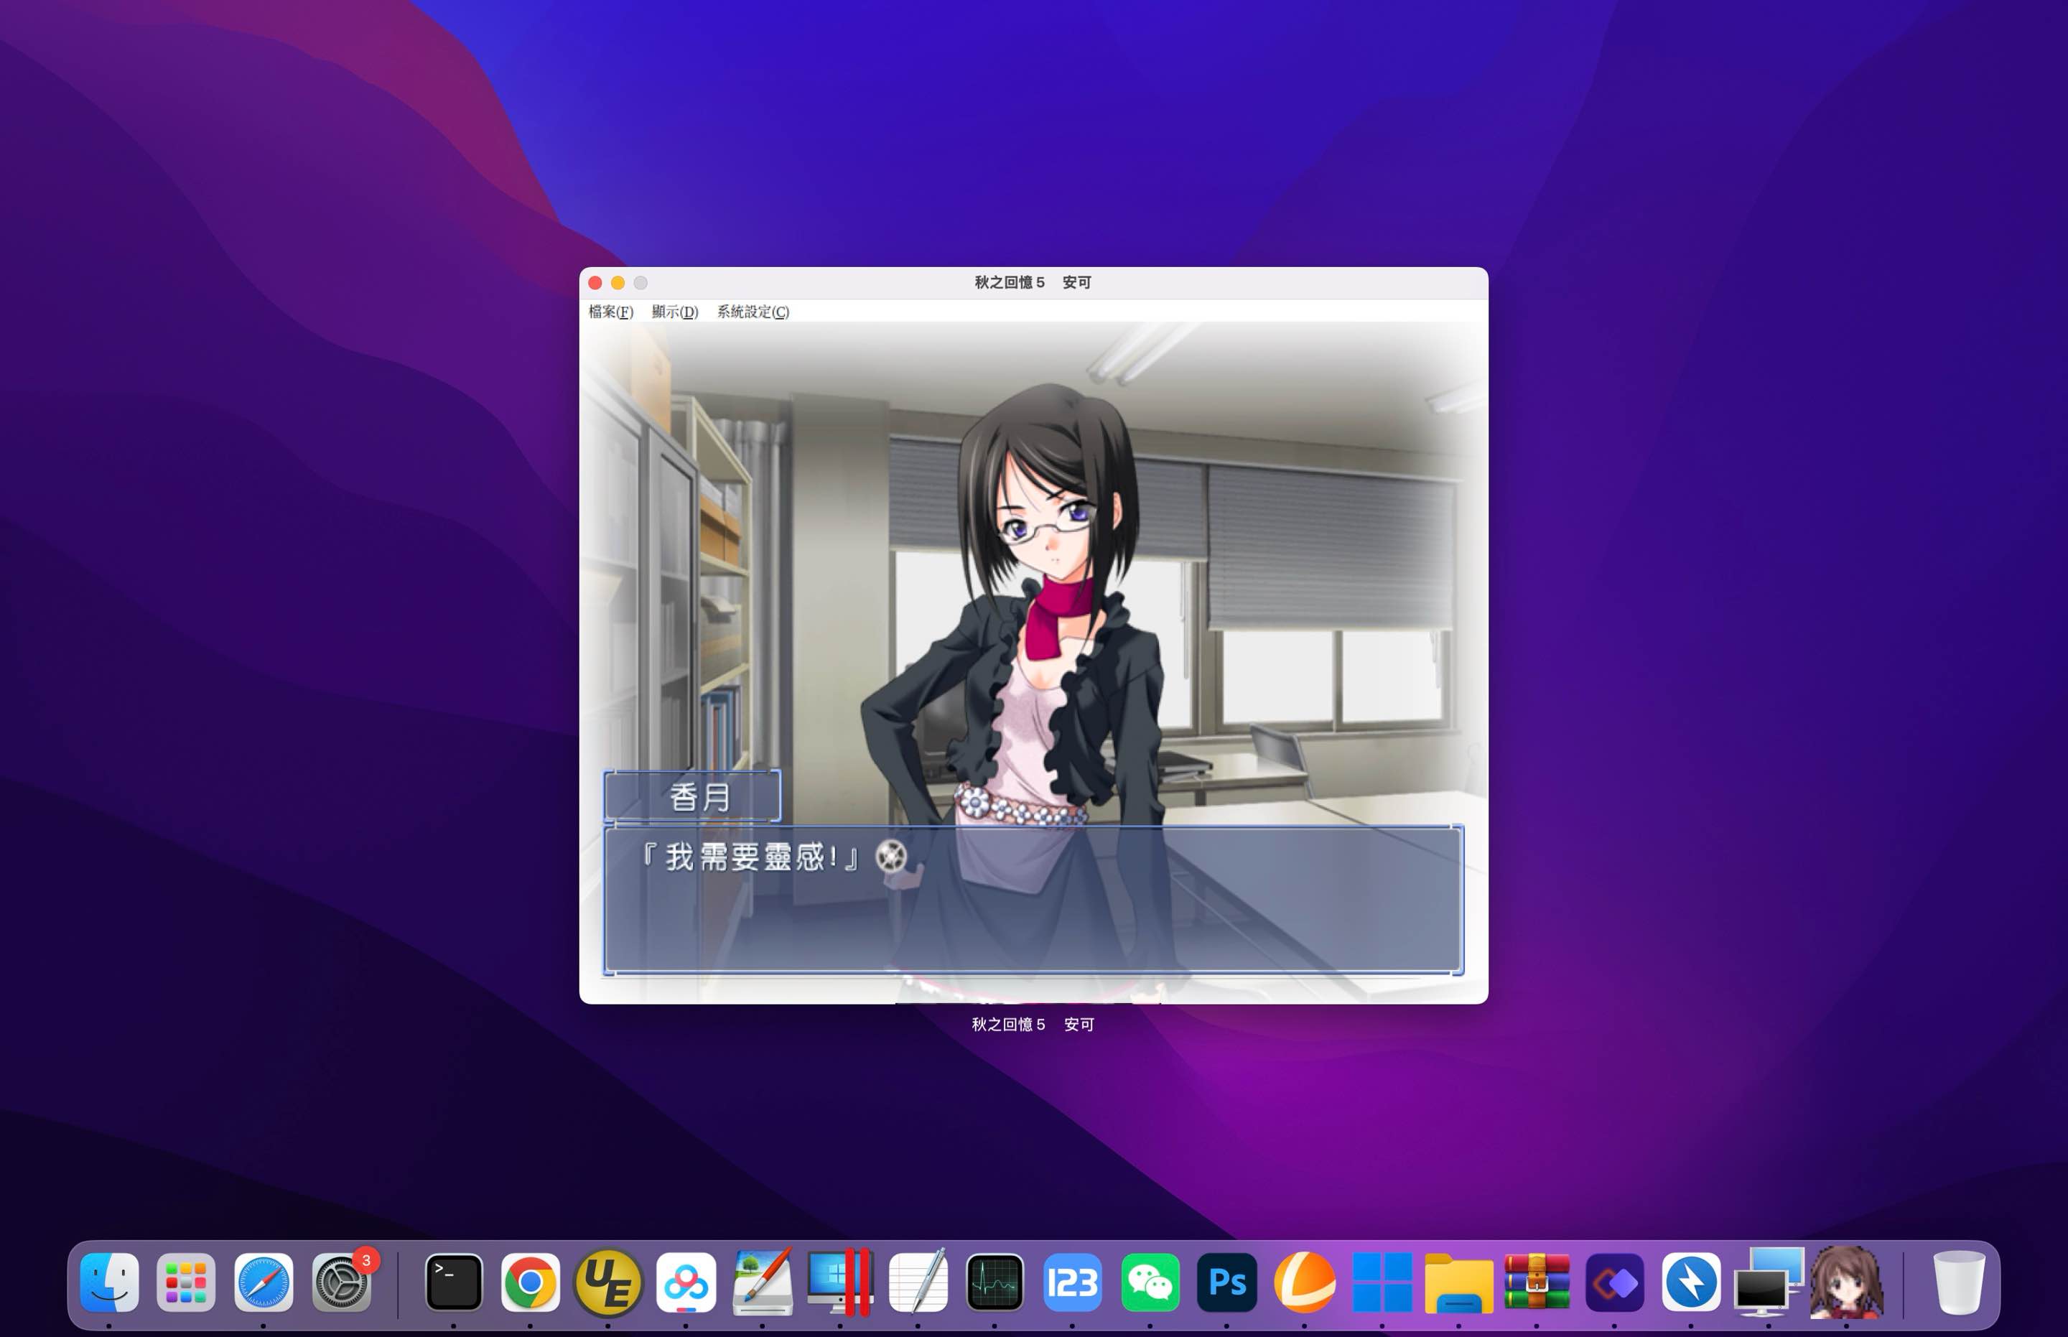
Task: Open the 顯示(D) menu
Action: [674, 312]
